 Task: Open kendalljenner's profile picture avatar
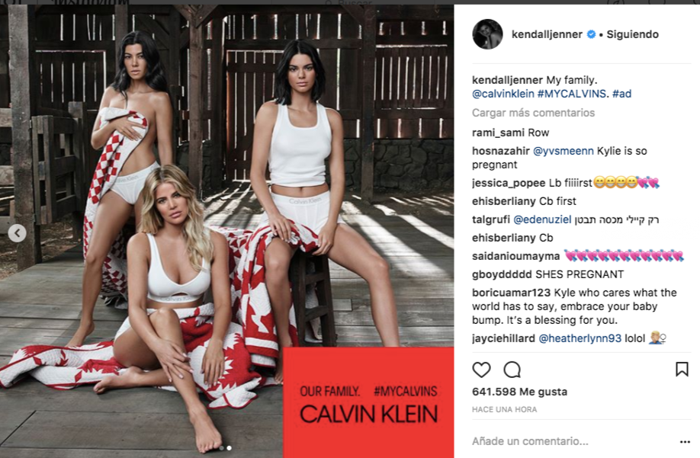(x=487, y=34)
